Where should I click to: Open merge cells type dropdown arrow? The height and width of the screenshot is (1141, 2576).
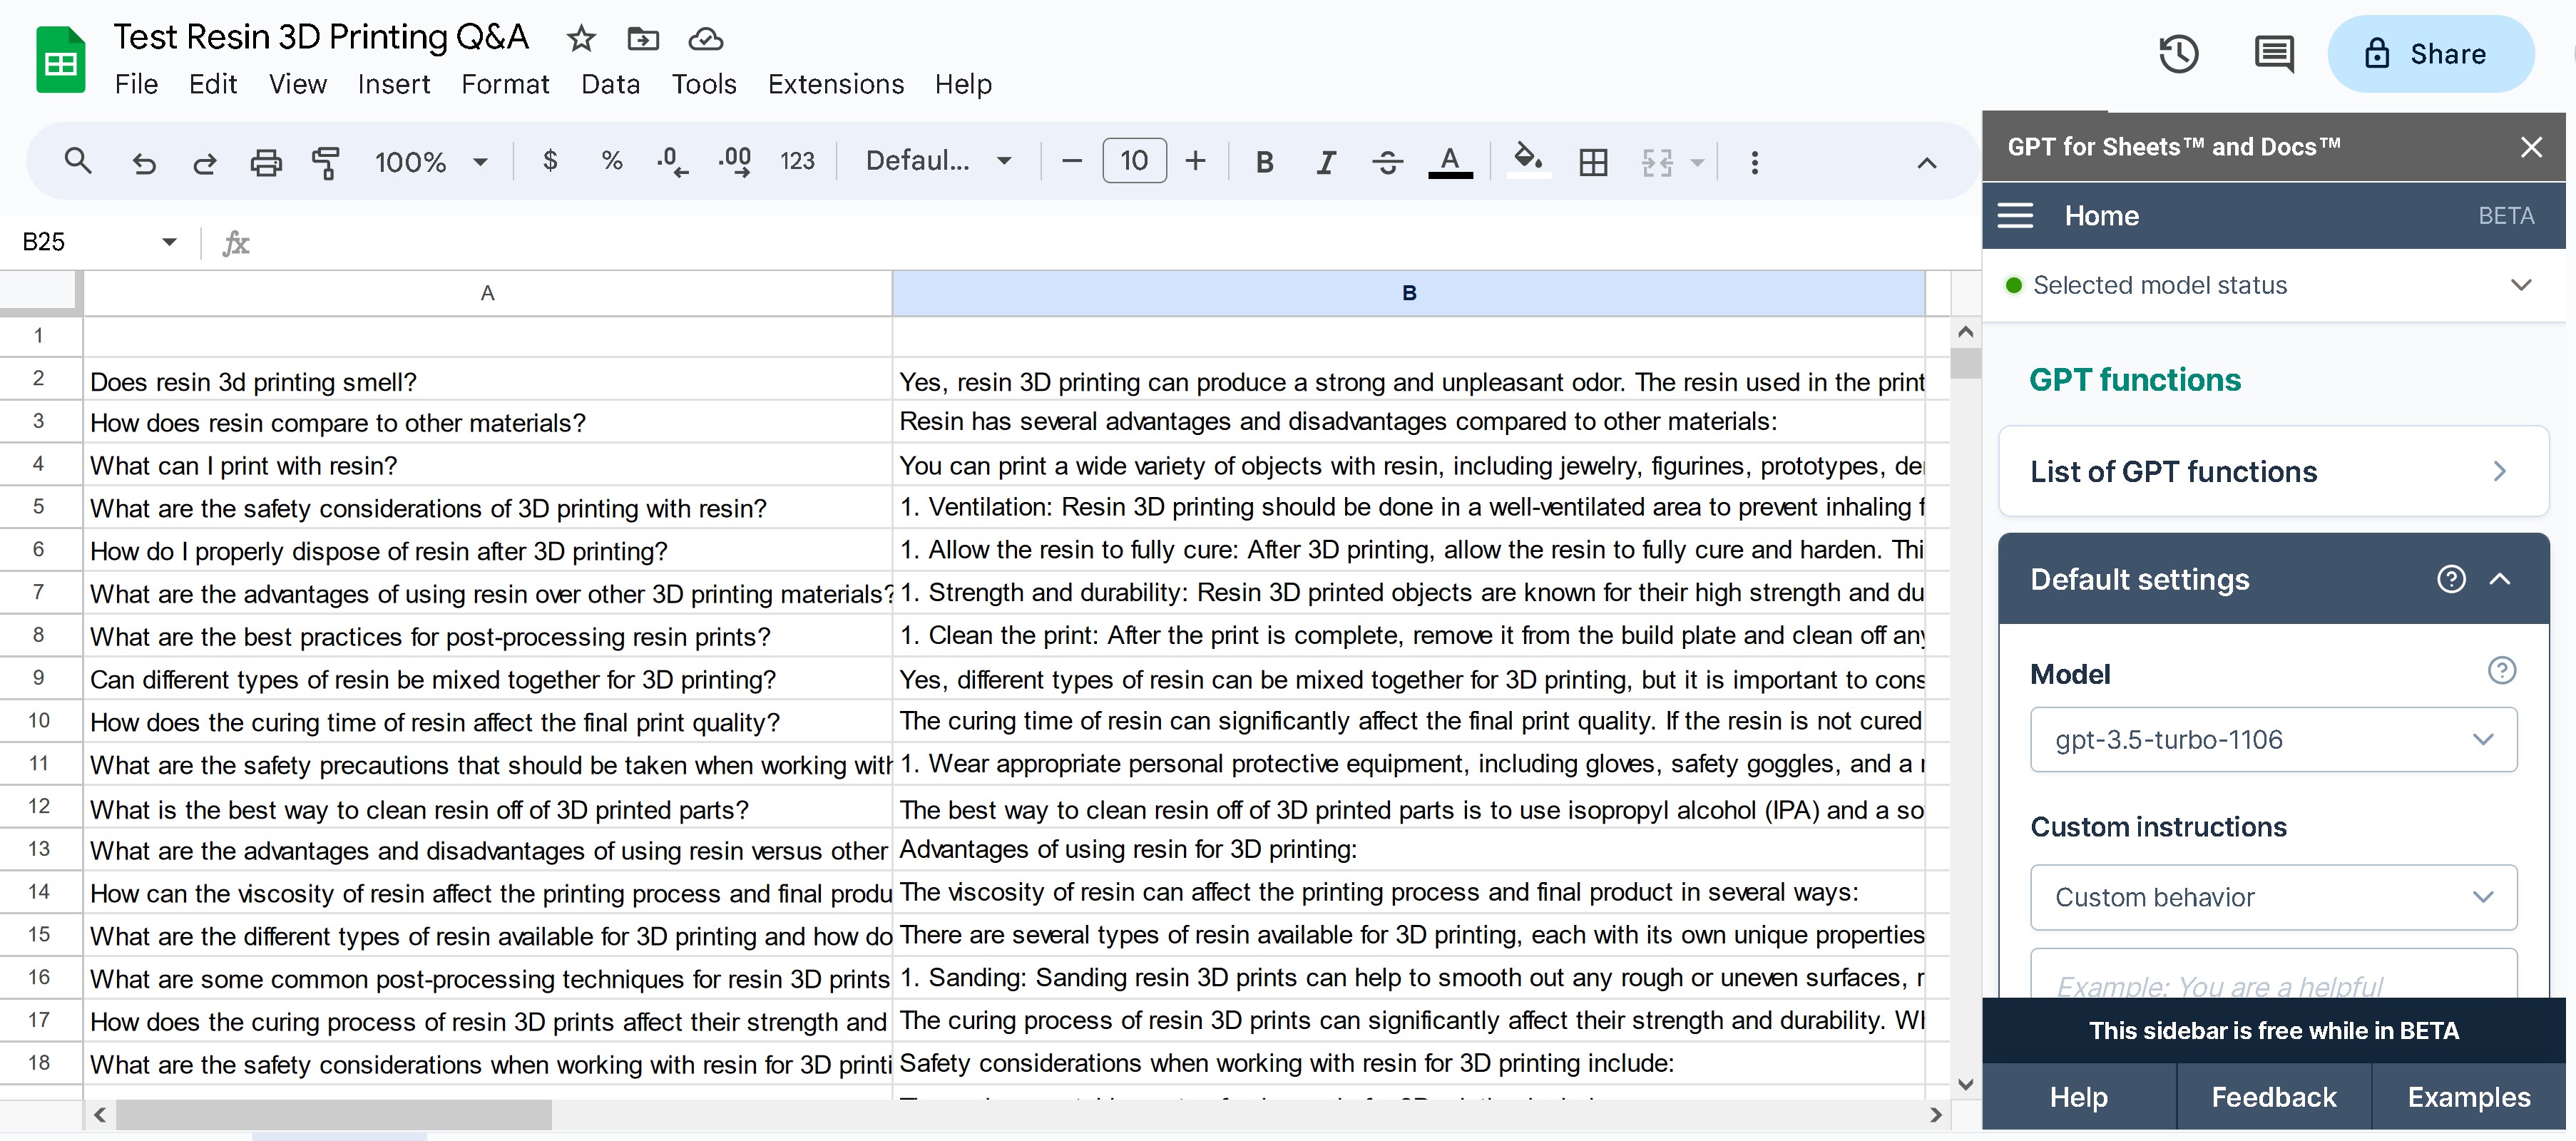click(x=1697, y=162)
